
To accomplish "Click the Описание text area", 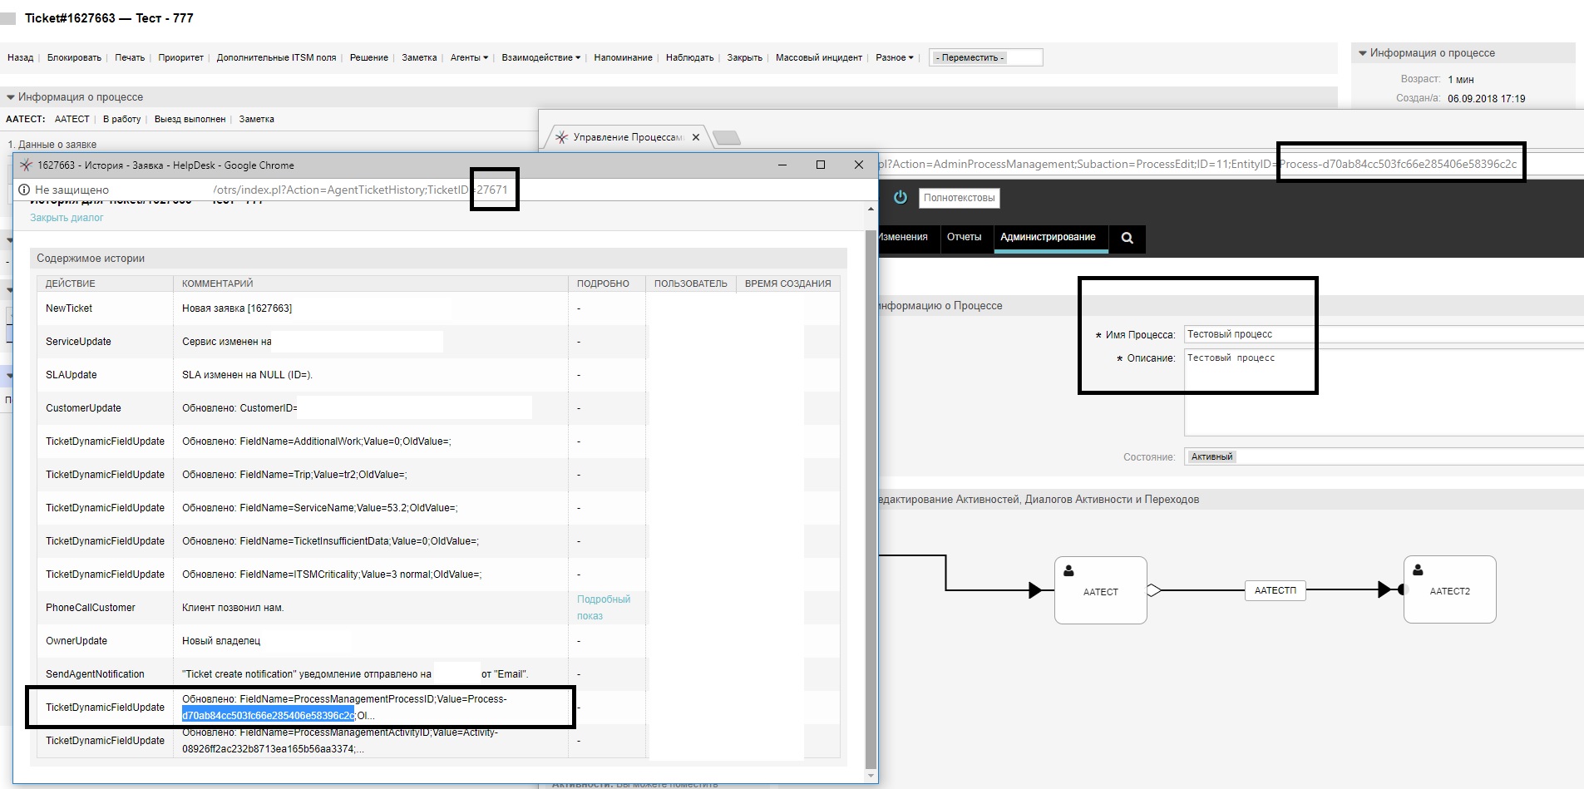I will 1384,392.
